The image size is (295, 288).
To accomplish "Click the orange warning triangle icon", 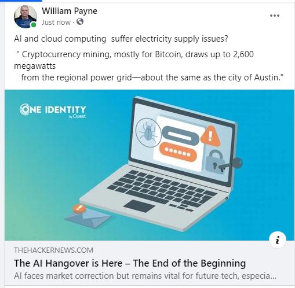I will click(x=210, y=135).
